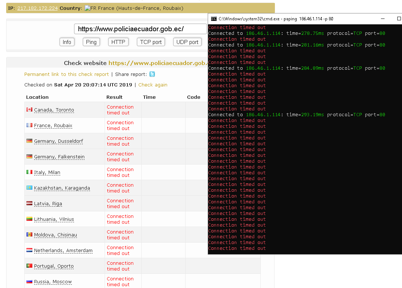Screen dimensions: 402x288
Task: Select the France, Roubaix location
Action: (x=53, y=126)
